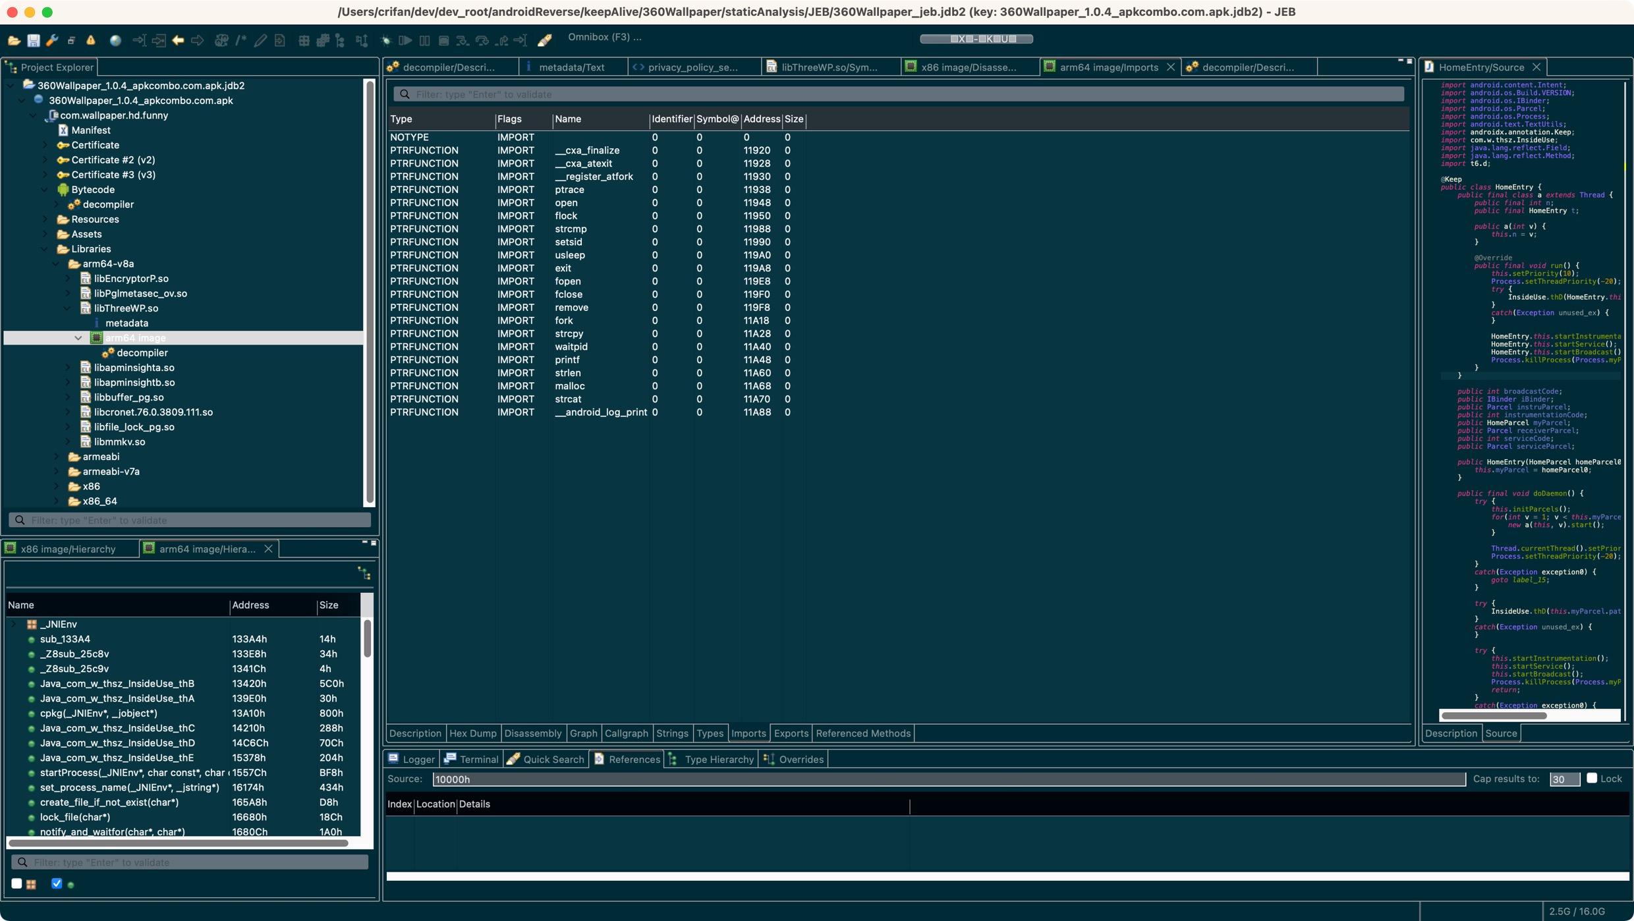Click the green bug debugger icon

pos(386,41)
